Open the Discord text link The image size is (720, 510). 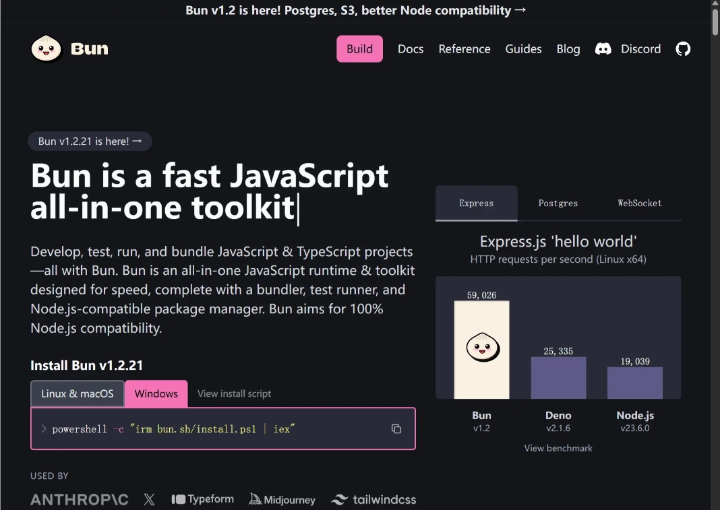click(640, 49)
